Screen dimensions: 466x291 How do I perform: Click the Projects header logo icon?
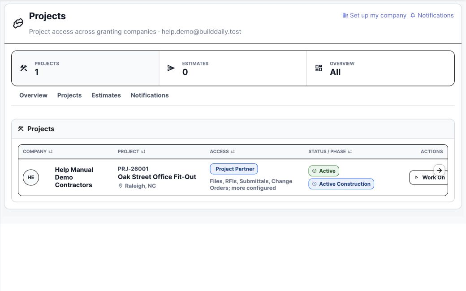click(18, 23)
